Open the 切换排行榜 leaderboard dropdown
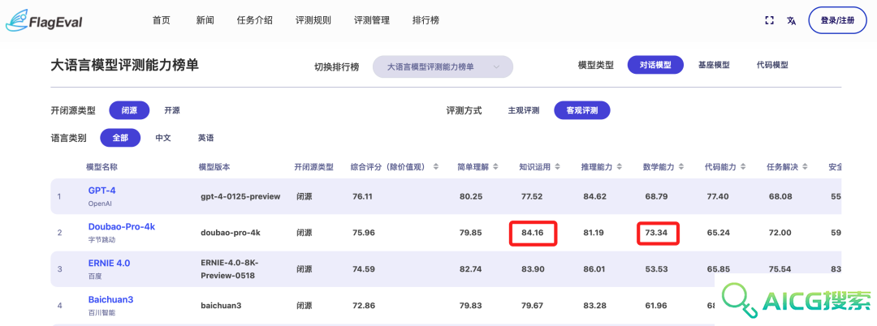This screenshot has height=326, width=877. tap(443, 67)
